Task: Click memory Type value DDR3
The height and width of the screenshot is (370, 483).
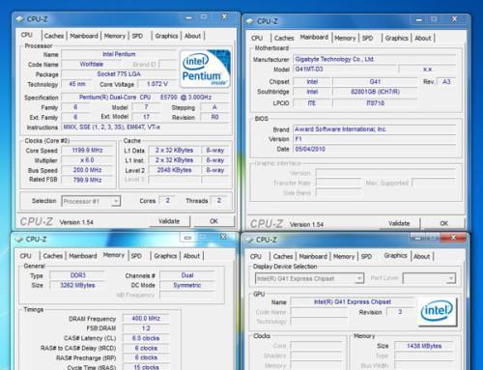Action: pyautogui.click(x=77, y=275)
